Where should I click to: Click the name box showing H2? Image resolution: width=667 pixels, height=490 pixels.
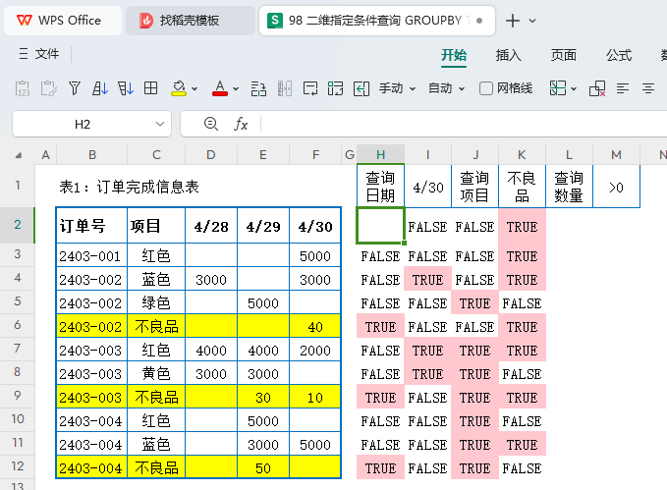(83, 124)
